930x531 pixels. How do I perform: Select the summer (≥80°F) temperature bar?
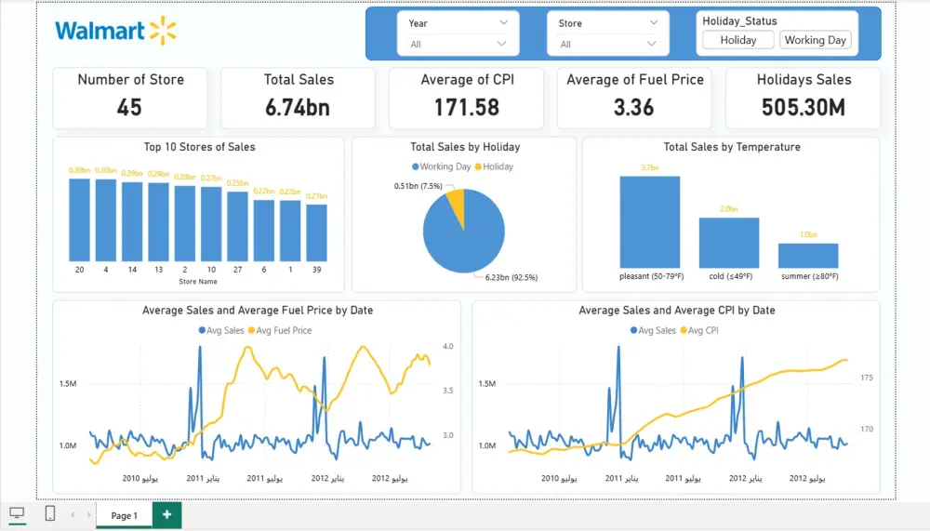[808, 256]
